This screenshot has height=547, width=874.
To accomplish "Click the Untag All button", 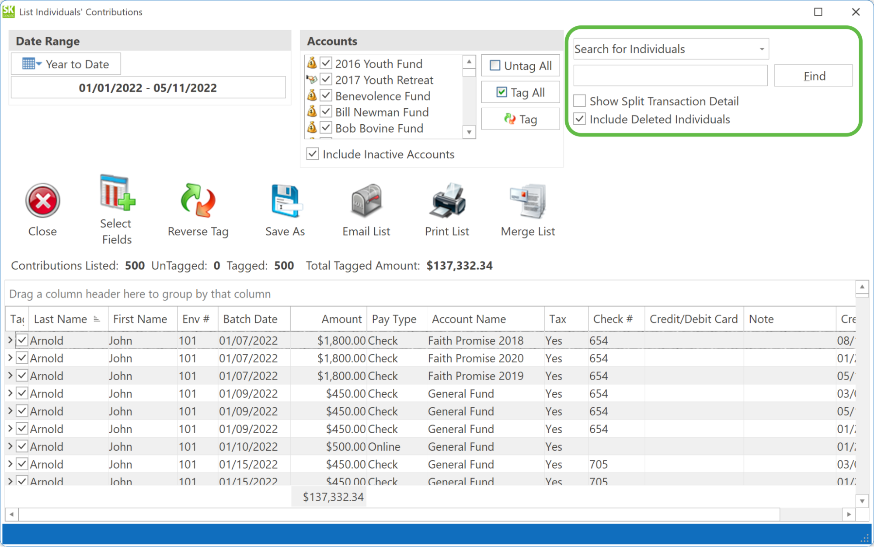I will pos(520,66).
